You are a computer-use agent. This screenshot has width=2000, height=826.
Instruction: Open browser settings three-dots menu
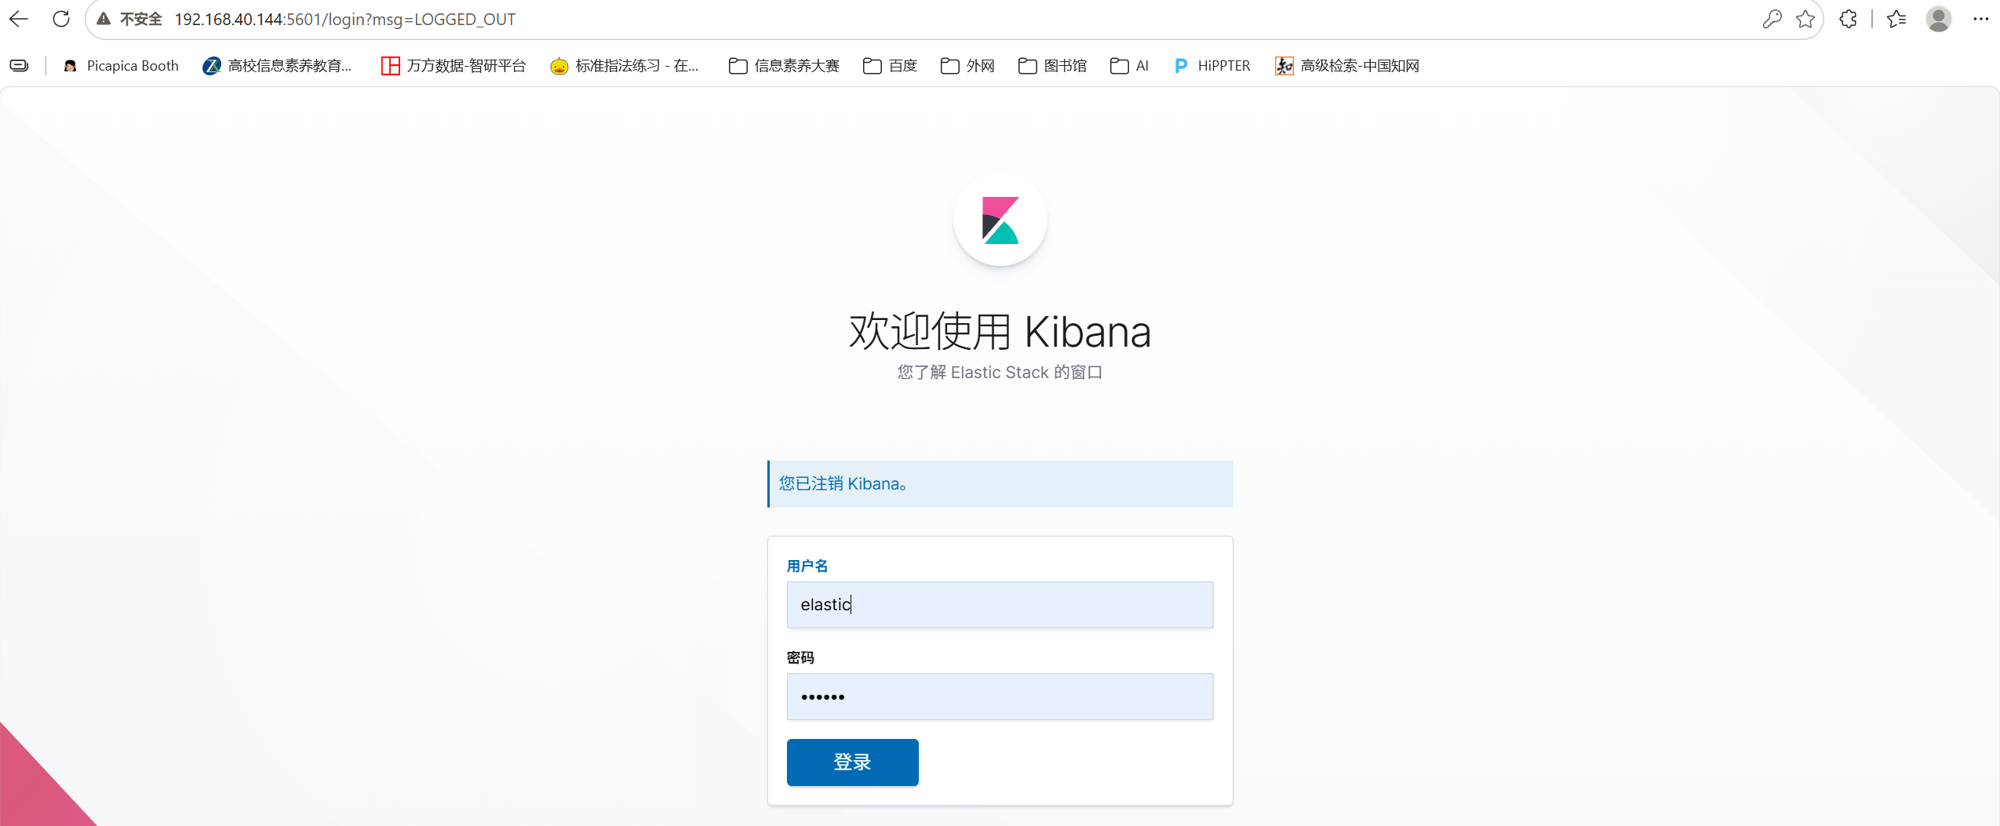1980,19
